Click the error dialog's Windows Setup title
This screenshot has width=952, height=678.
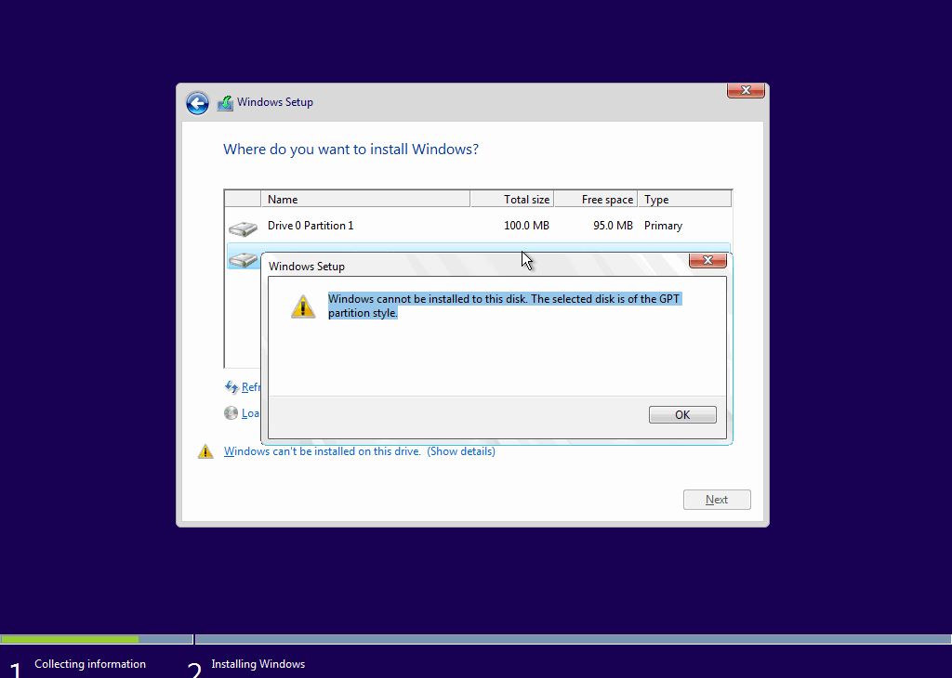(307, 267)
